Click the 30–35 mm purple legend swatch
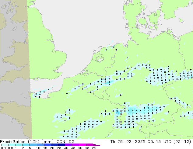 pyautogui.click(x=68, y=145)
